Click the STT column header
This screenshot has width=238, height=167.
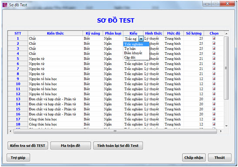(18, 33)
